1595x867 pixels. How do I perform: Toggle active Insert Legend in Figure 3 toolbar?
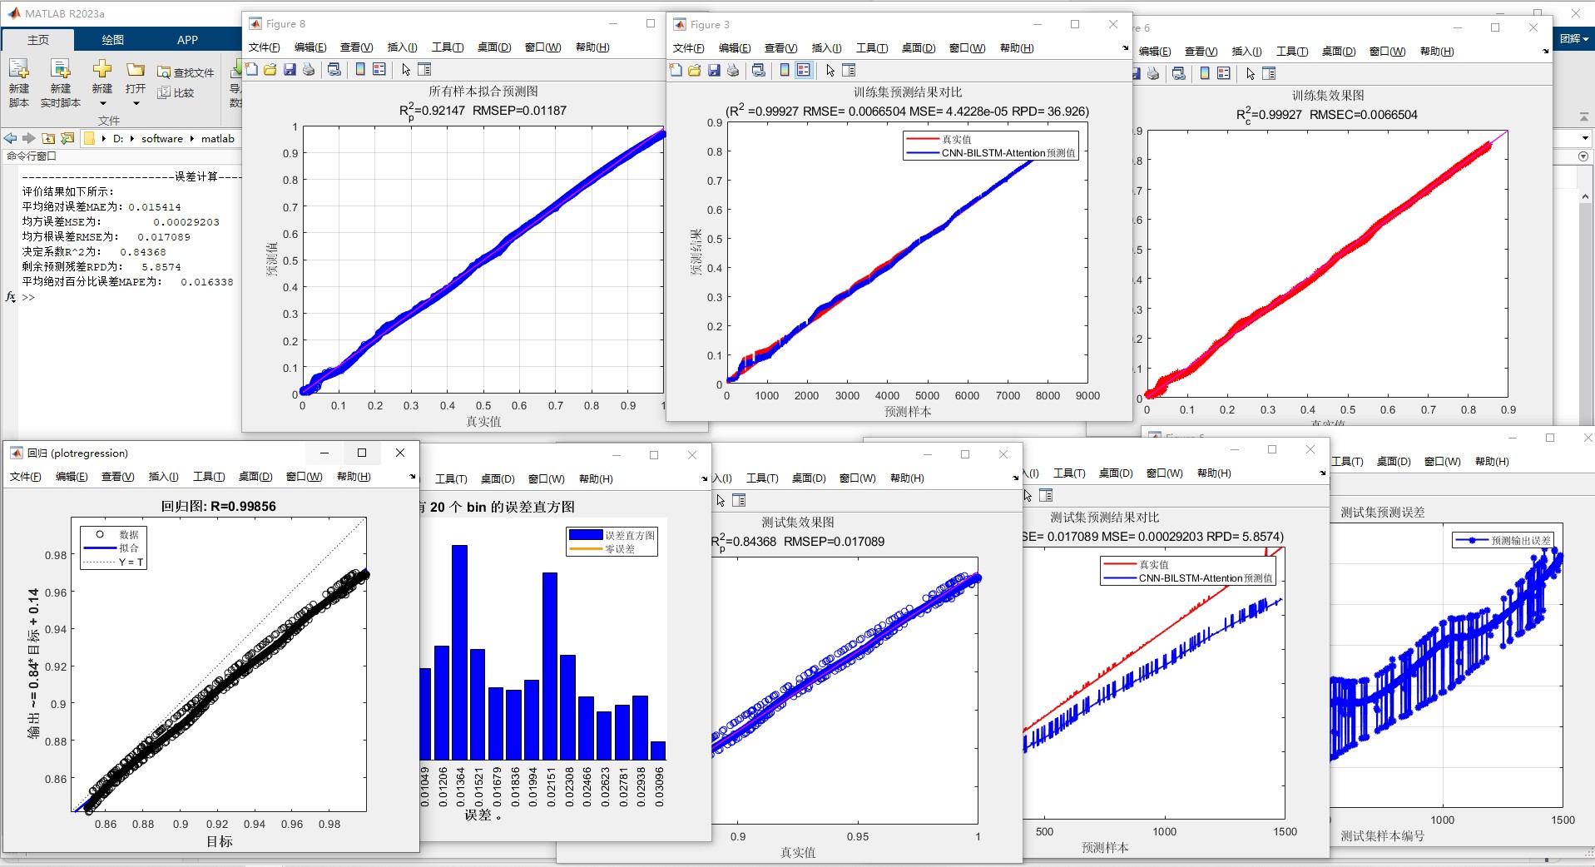pos(804,70)
